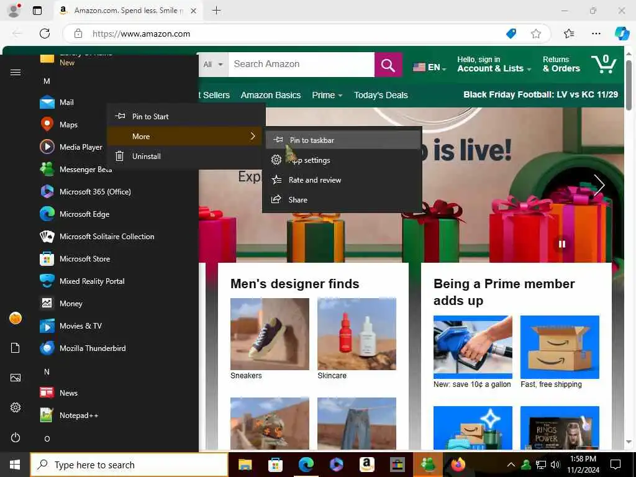Open Edge shopping price tag icon
636x477 pixels.
tap(511, 34)
